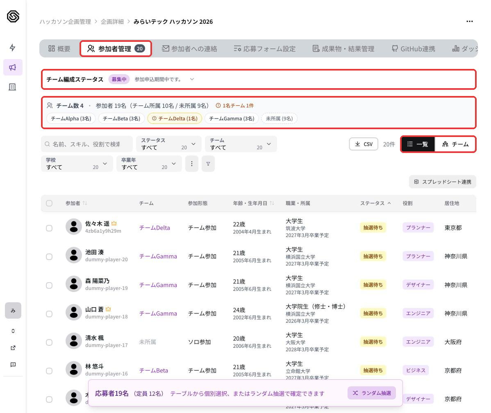Click the funnel filter icon button

[208, 164]
